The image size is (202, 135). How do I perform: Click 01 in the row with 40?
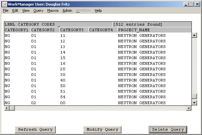tap(34, 80)
